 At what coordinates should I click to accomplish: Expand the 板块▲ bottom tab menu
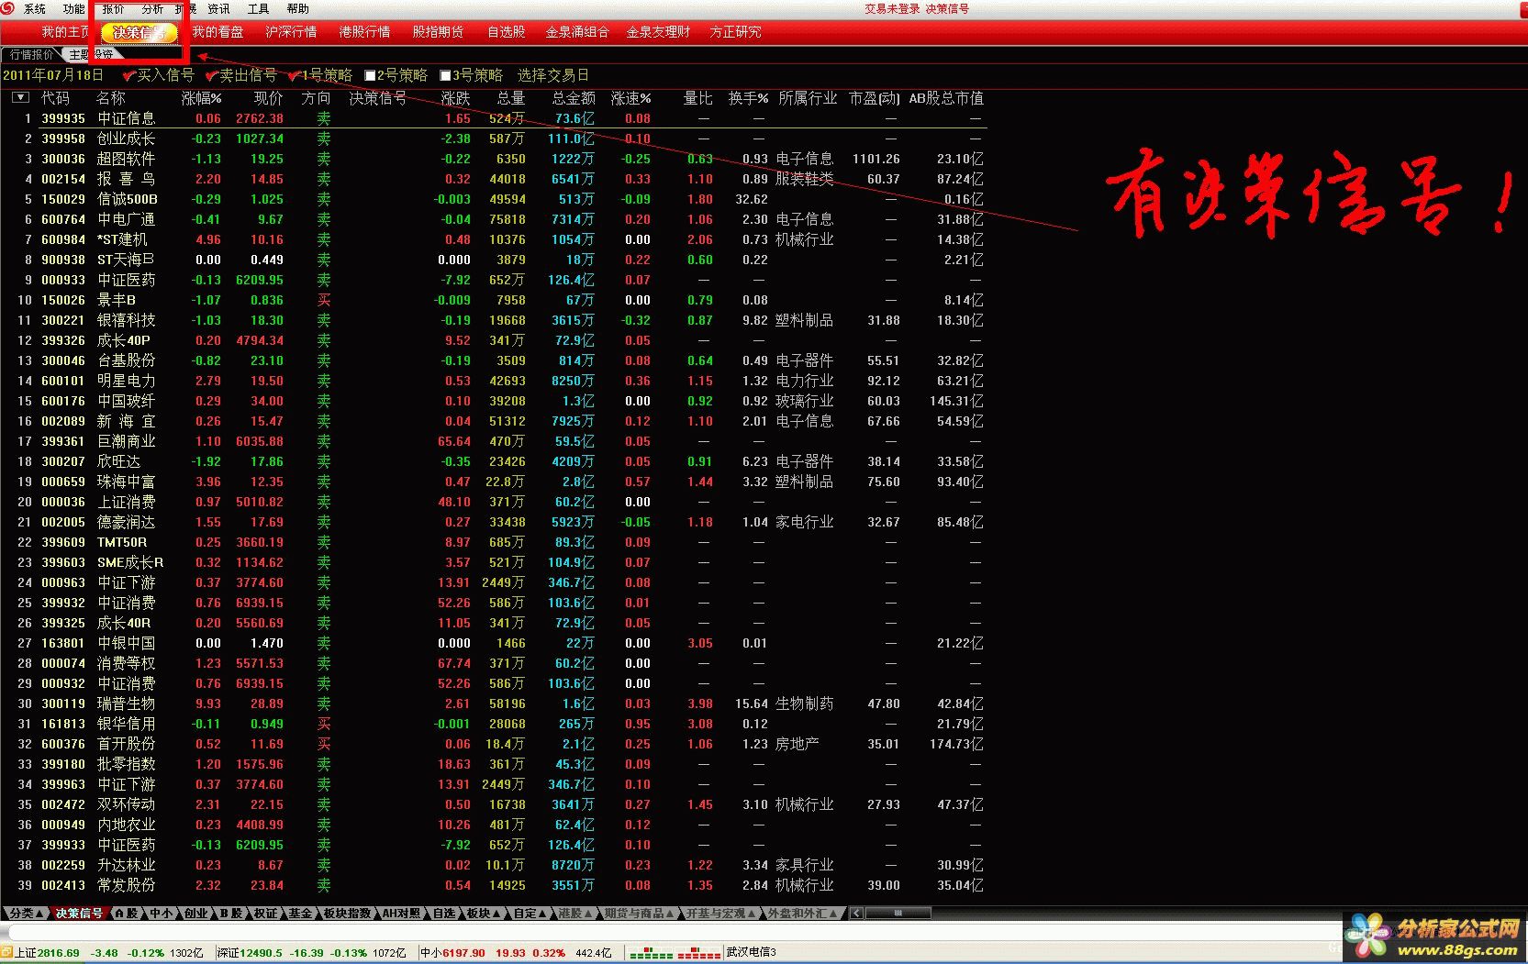[485, 913]
